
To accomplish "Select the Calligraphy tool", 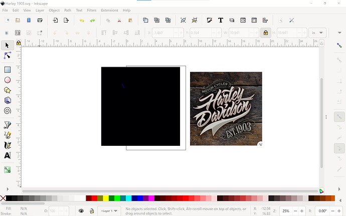I will (8, 145).
